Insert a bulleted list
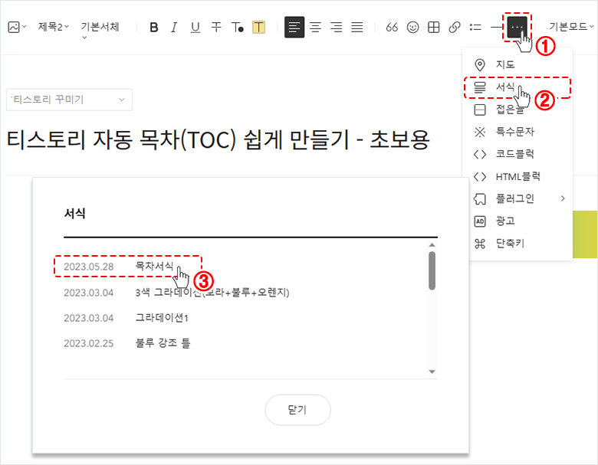598x465 pixels. coord(475,27)
